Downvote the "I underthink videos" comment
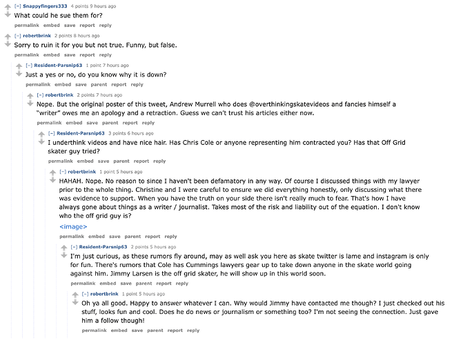The width and height of the screenshot is (463, 345). [41, 141]
